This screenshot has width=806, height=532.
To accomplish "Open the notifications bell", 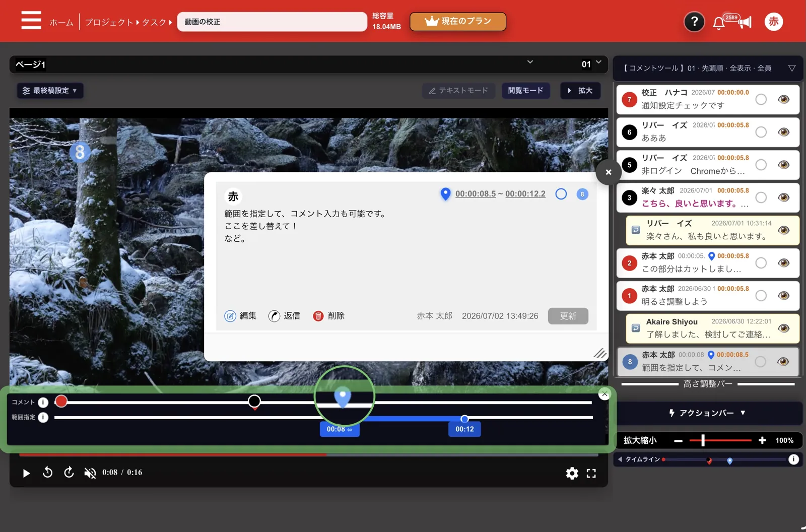I will coord(719,23).
